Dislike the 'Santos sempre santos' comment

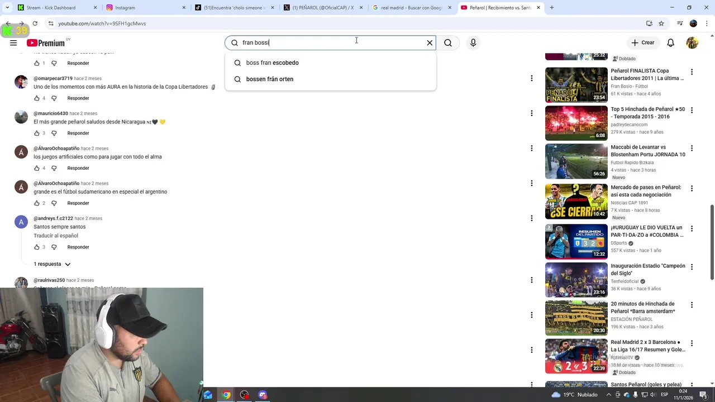(x=54, y=247)
